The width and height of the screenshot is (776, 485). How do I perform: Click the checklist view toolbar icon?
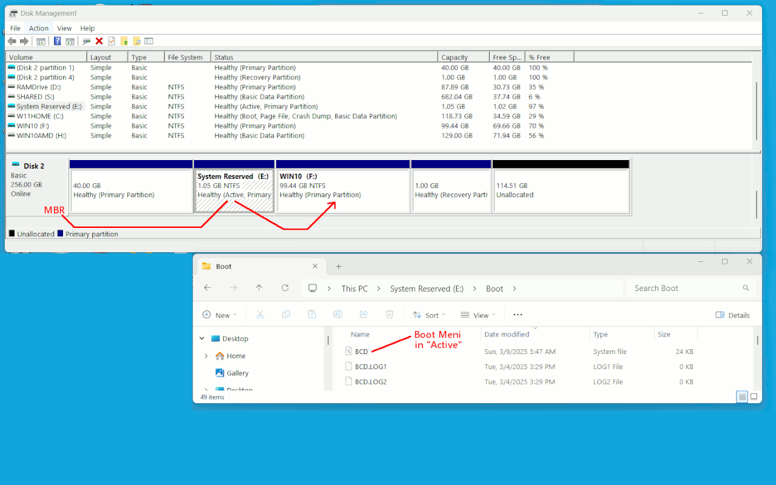149,41
